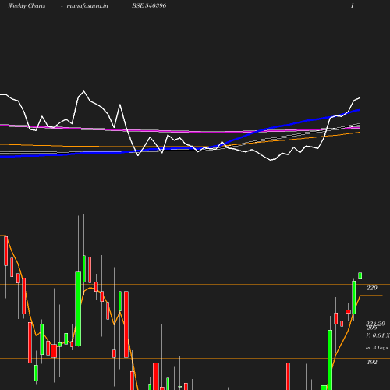The height and width of the screenshot is (390, 390).
Task: Click the latest green candle above 220
Action: [x=360, y=275]
